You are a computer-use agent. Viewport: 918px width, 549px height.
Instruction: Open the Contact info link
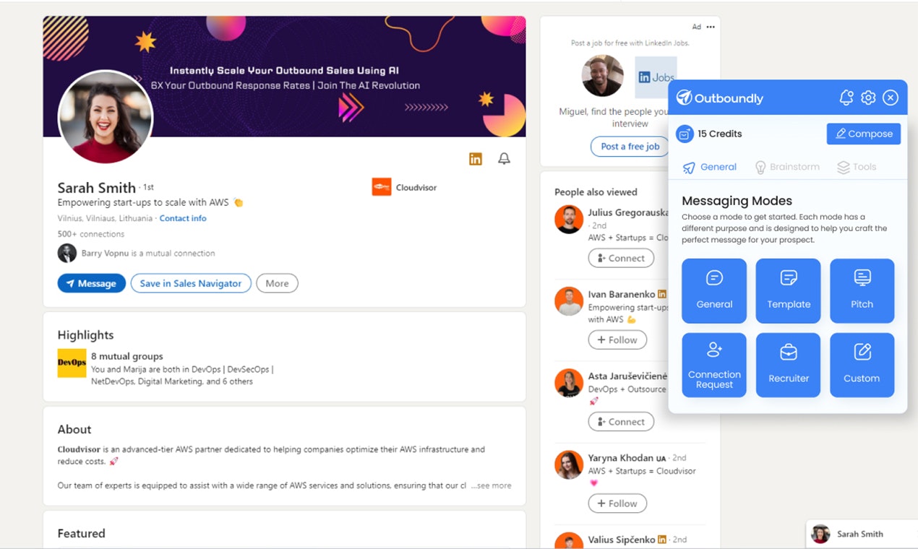coord(183,218)
